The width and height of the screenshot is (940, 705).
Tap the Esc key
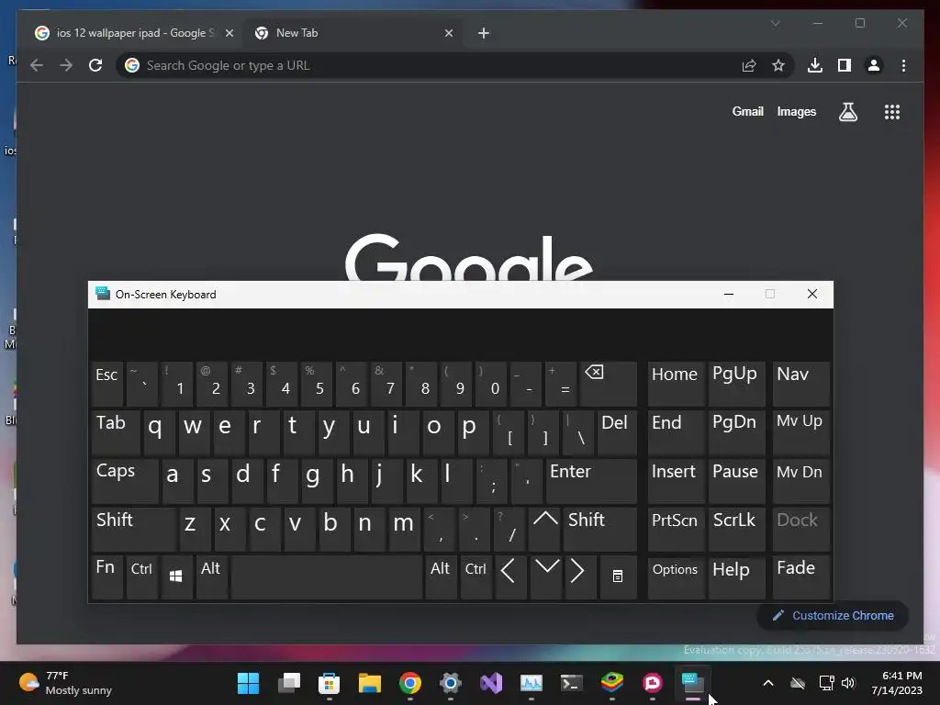coord(107,384)
